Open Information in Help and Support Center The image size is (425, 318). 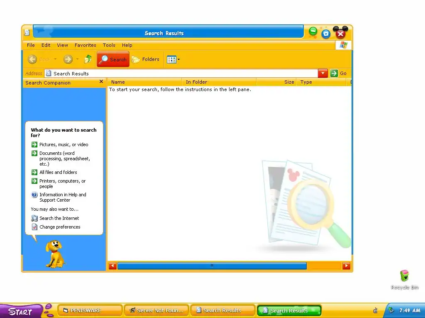[x=63, y=198]
